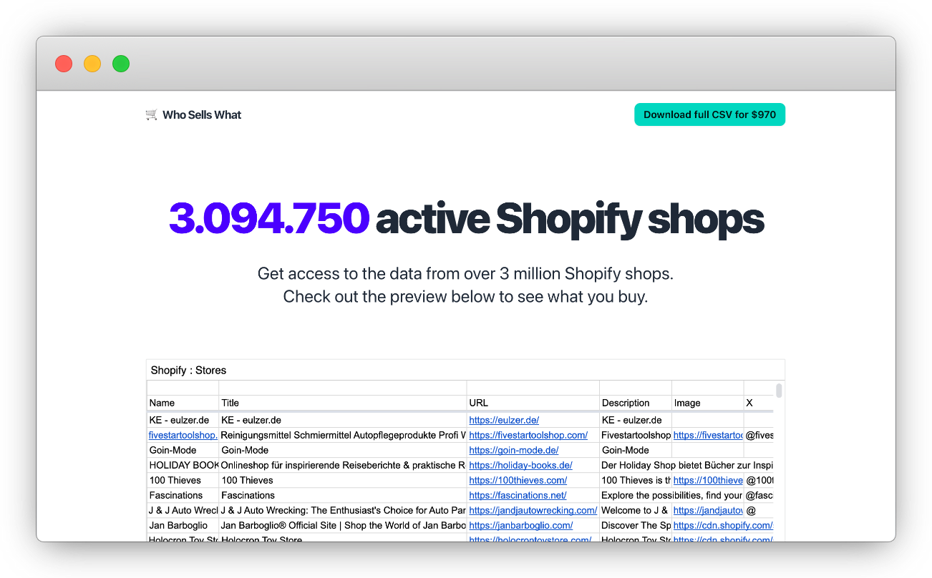Select 'Der Holiday Shop bietet Bücher' description cell
This screenshot has height=578, width=932.
click(686, 465)
